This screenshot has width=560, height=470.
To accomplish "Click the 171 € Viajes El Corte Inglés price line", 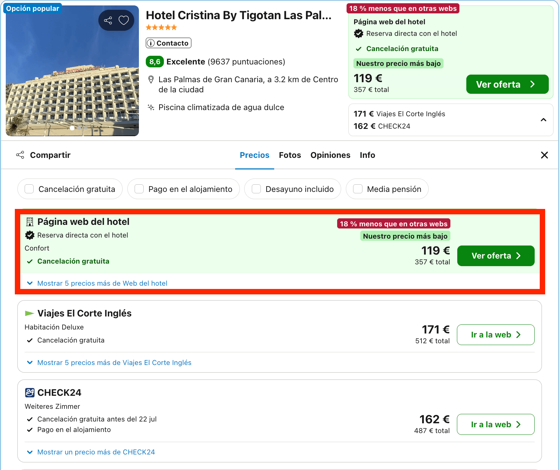I will (x=399, y=114).
